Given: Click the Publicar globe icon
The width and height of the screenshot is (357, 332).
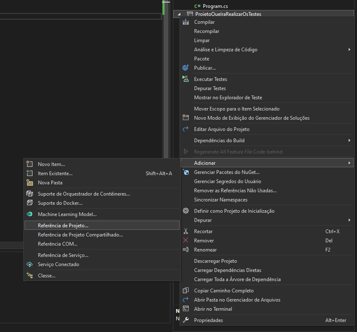Looking at the screenshot, I should click(x=185, y=68).
